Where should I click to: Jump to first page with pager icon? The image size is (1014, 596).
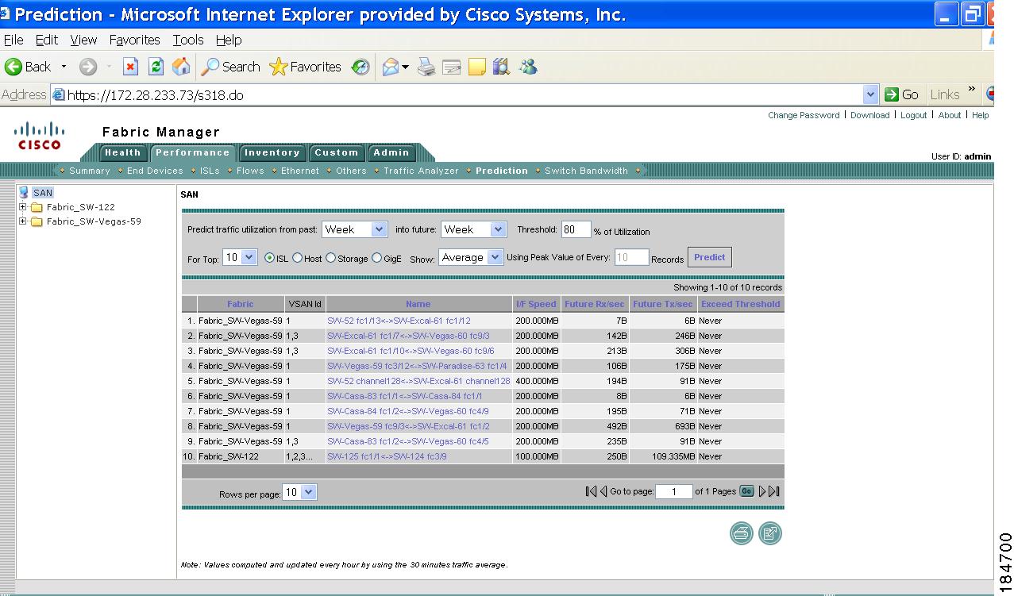[590, 491]
